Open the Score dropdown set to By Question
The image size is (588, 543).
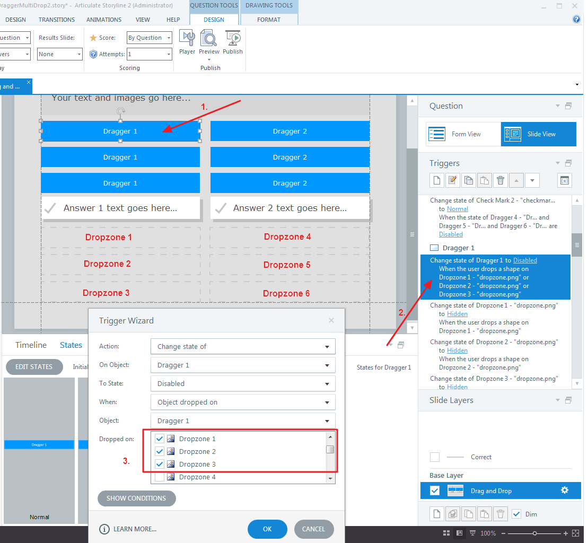149,37
